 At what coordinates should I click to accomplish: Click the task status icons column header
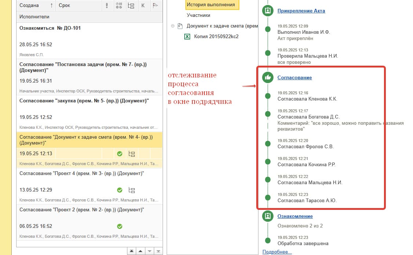click(x=119, y=6)
